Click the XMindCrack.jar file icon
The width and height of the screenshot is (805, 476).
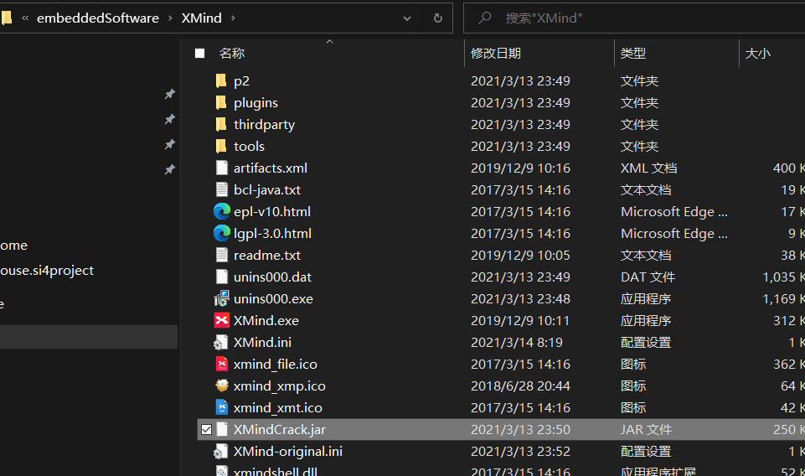point(222,429)
